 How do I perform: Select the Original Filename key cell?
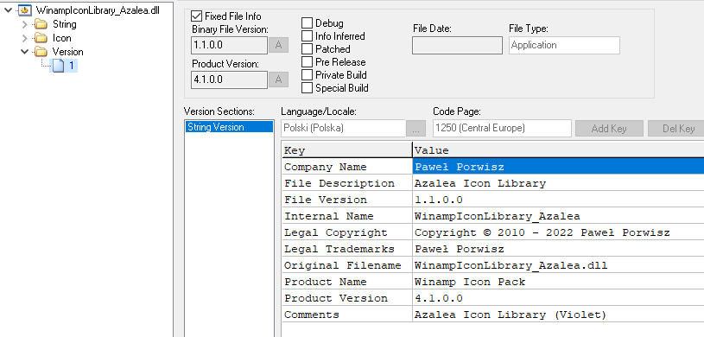[x=347, y=265]
